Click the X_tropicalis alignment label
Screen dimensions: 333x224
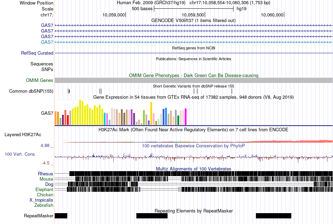[41, 200]
